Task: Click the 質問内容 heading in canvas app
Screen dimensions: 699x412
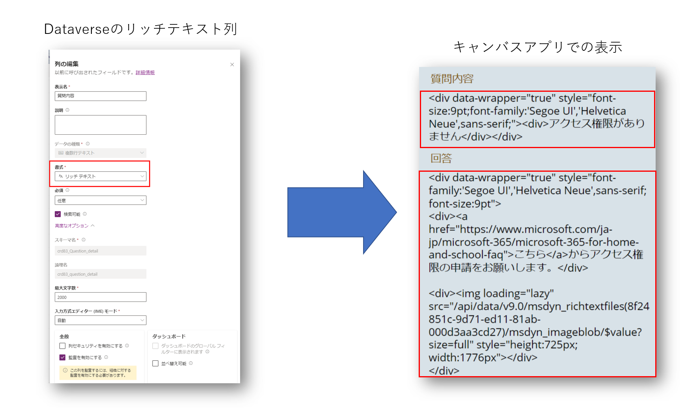Action: click(452, 79)
